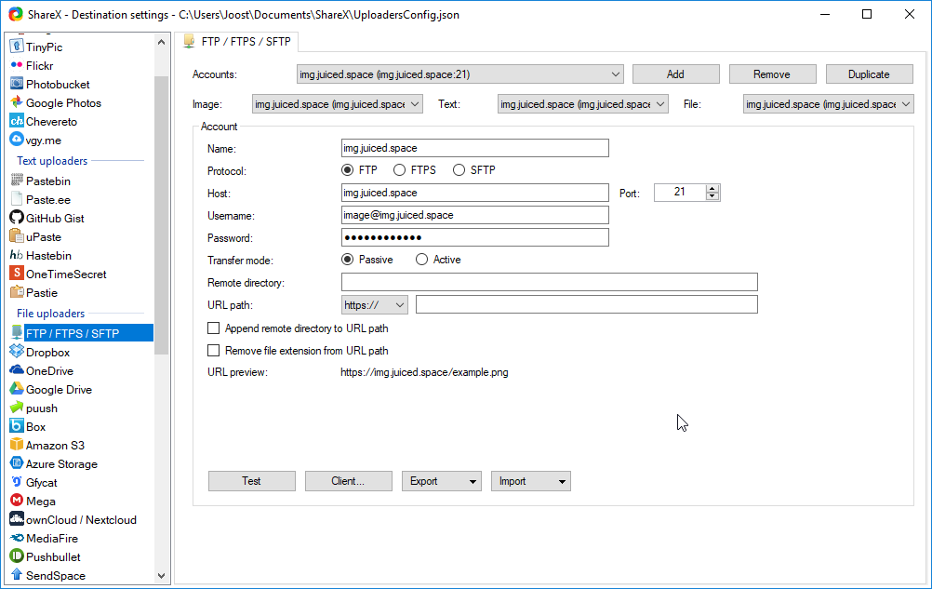
Task: Click the Dropbox icon in sidebar
Action: pos(17,352)
